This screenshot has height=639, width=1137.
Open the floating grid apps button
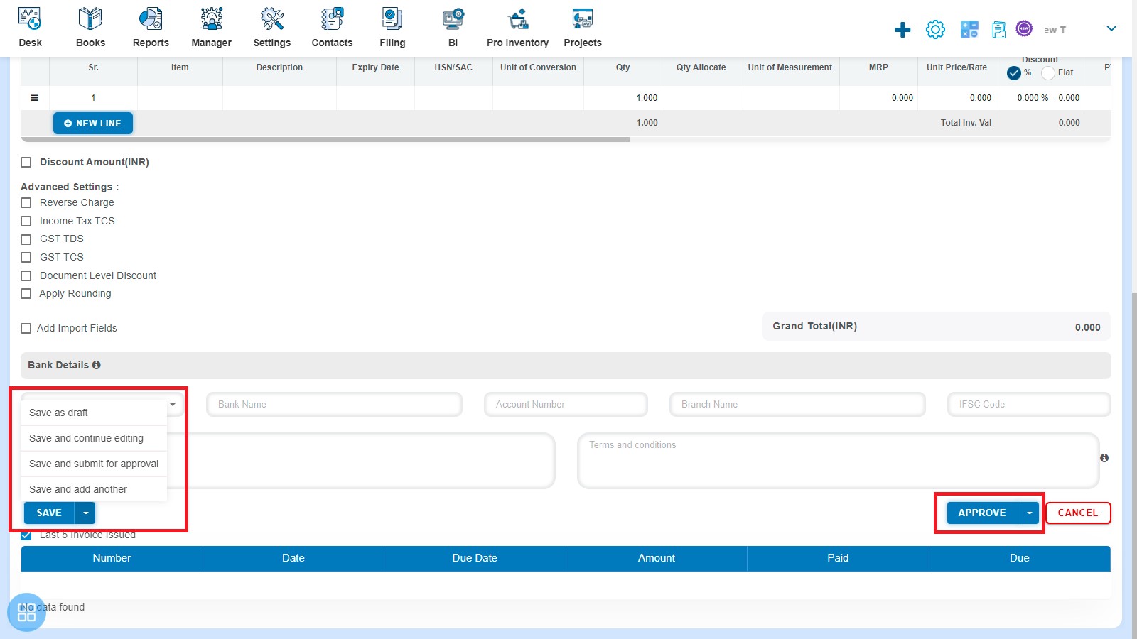point(26,612)
